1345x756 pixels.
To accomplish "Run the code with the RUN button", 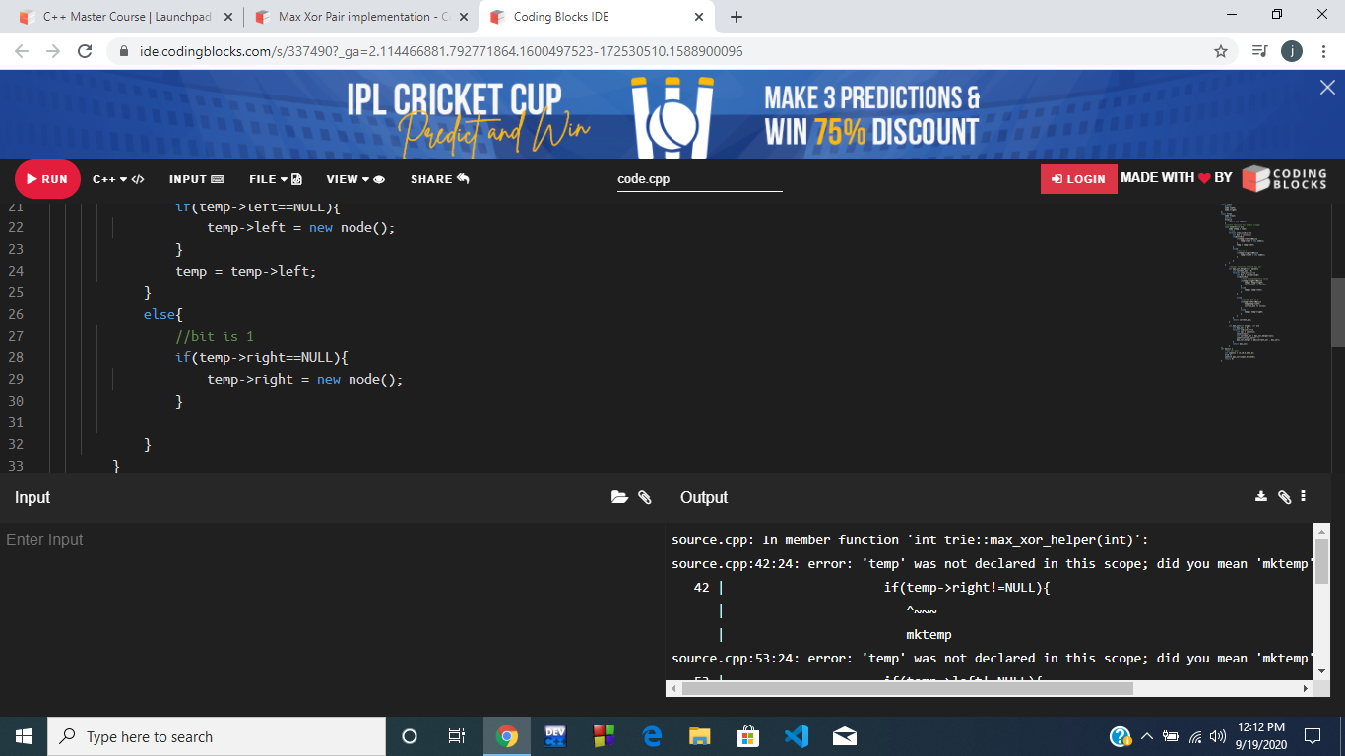I will click(x=47, y=179).
